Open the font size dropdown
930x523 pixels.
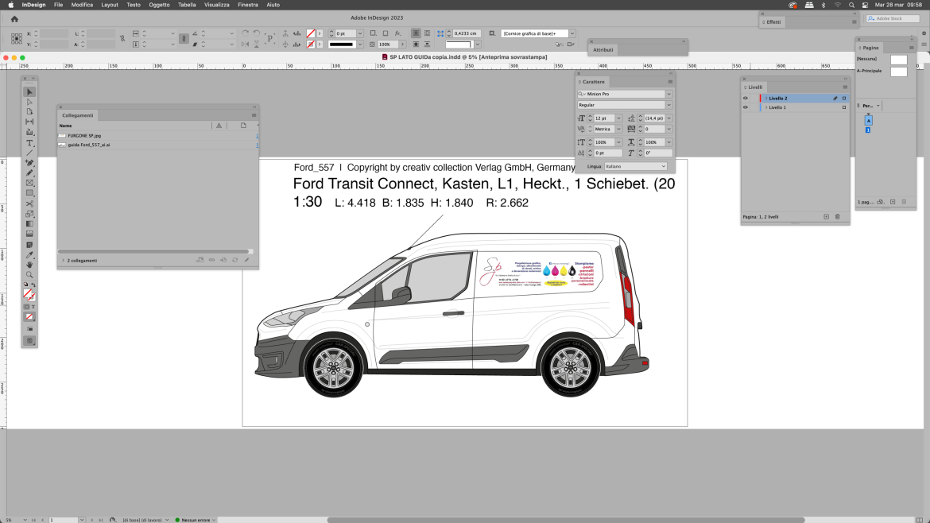click(x=618, y=118)
